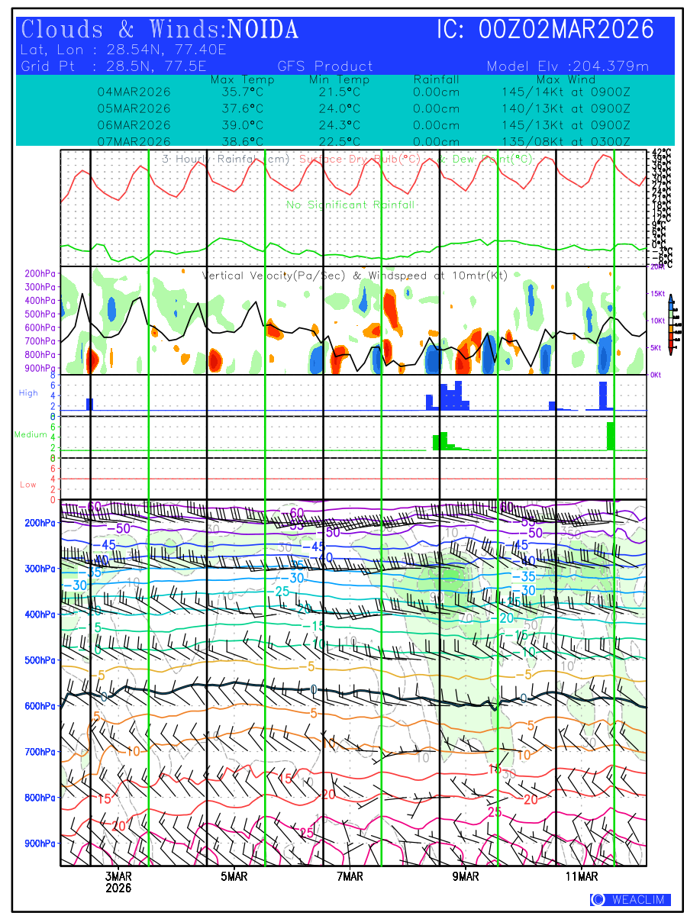Click the Min Temp column header
Viewport: 687px width, 916px height.
339,79
